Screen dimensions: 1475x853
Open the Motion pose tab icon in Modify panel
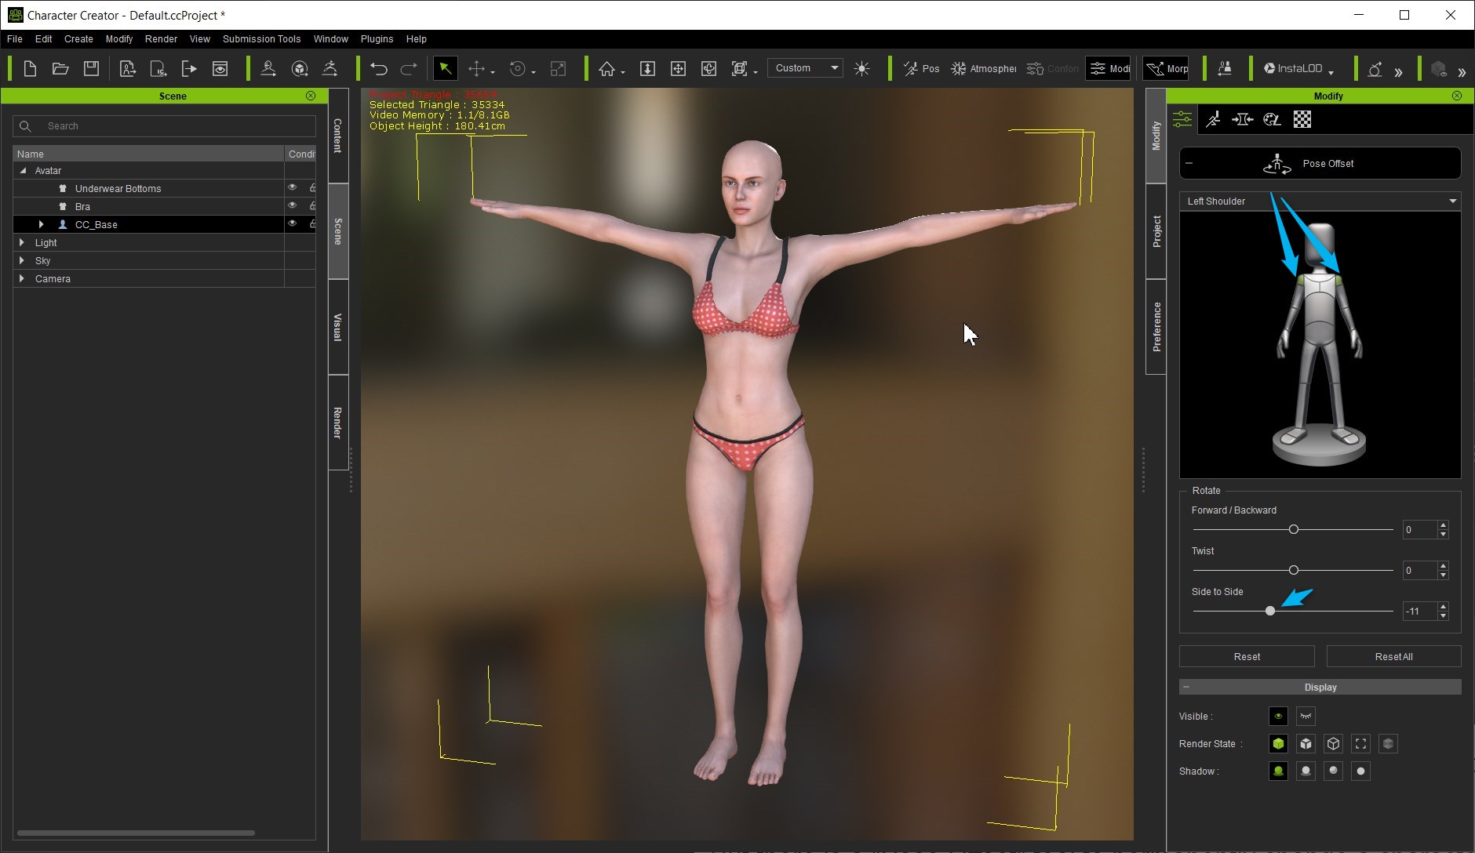pyautogui.click(x=1213, y=119)
